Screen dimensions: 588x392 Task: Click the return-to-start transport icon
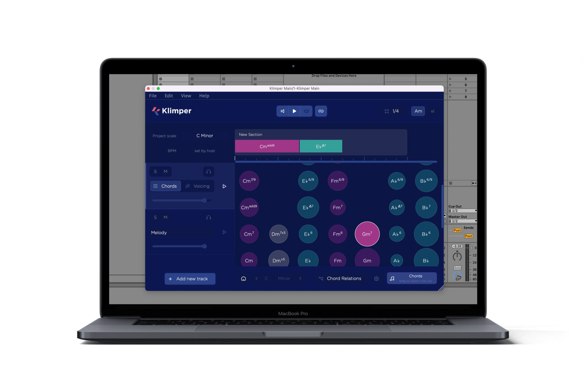tap(283, 111)
